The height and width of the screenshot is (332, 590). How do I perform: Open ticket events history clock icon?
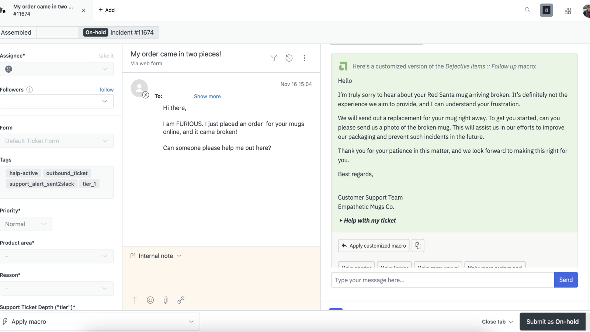click(x=289, y=58)
